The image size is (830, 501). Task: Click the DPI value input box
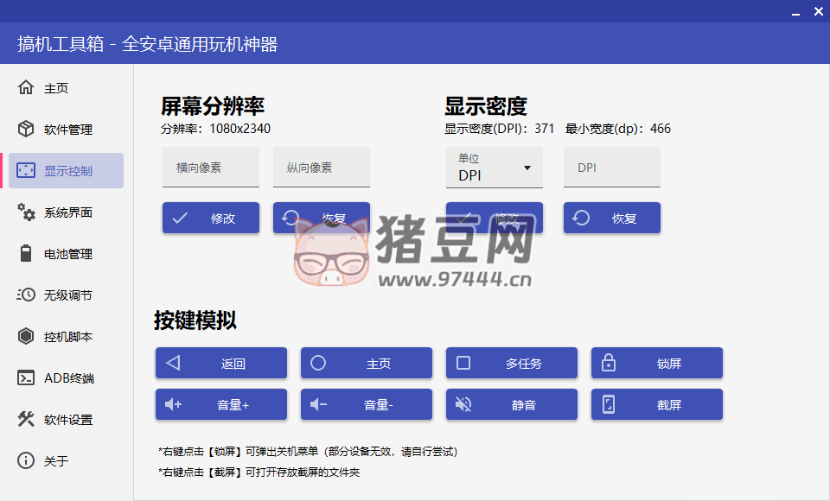point(611,167)
